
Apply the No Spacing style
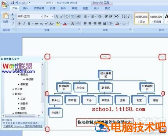pyautogui.click(x=156, y=19)
